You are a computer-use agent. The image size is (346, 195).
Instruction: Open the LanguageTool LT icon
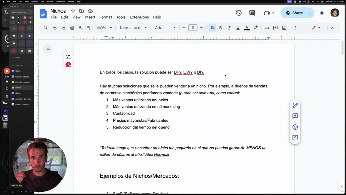point(68,57)
